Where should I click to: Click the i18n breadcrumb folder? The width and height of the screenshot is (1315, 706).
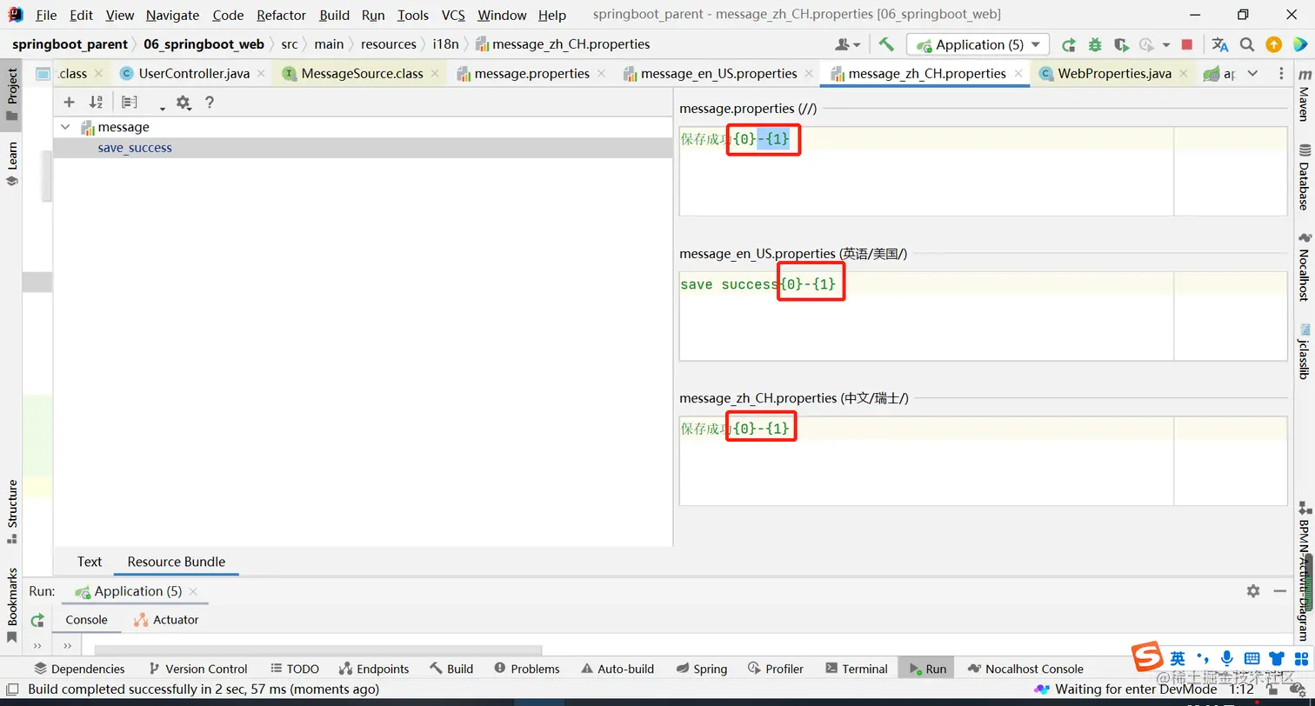tap(445, 44)
